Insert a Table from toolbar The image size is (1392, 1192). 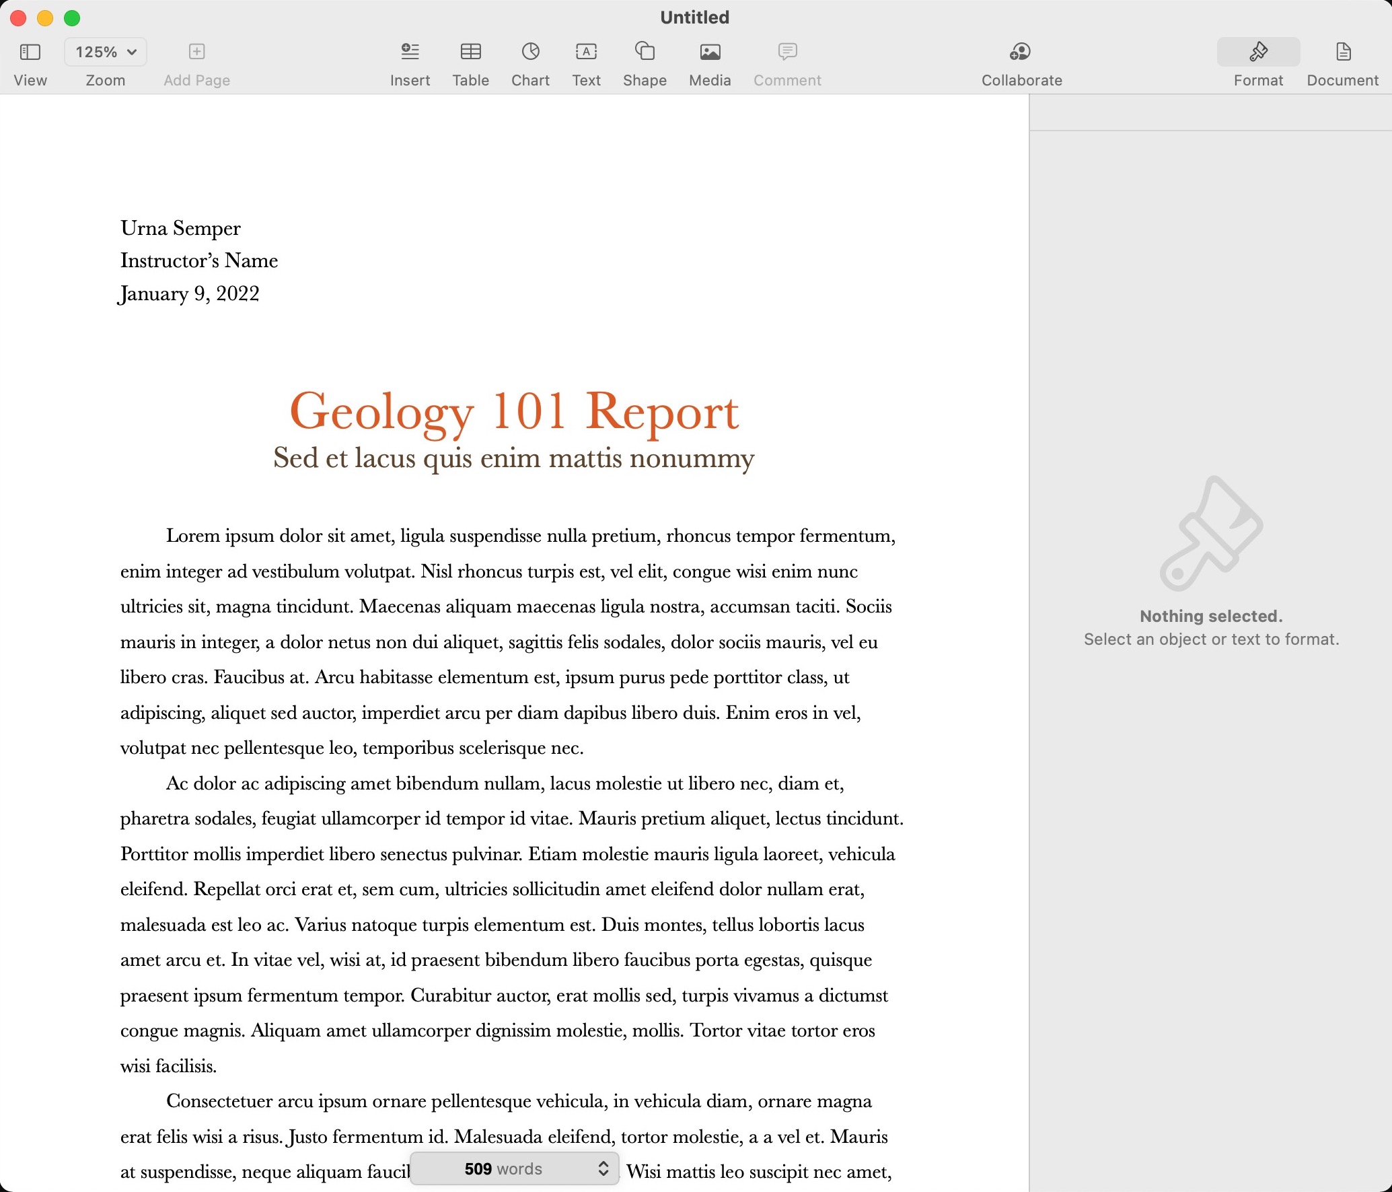coord(470,52)
